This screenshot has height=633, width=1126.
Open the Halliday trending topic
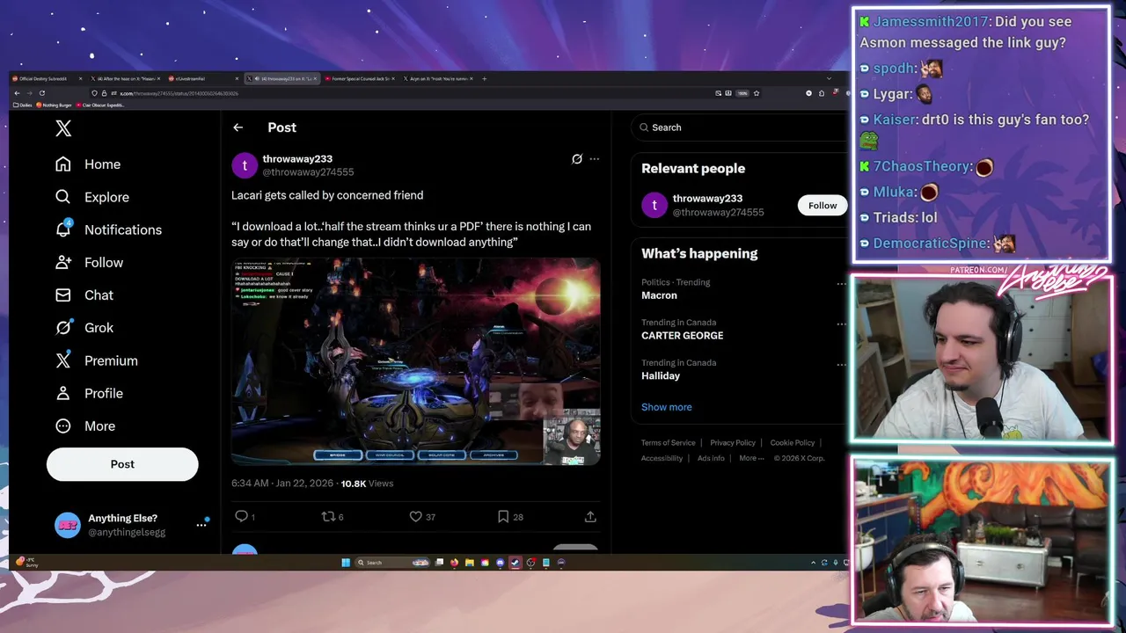[x=661, y=376]
